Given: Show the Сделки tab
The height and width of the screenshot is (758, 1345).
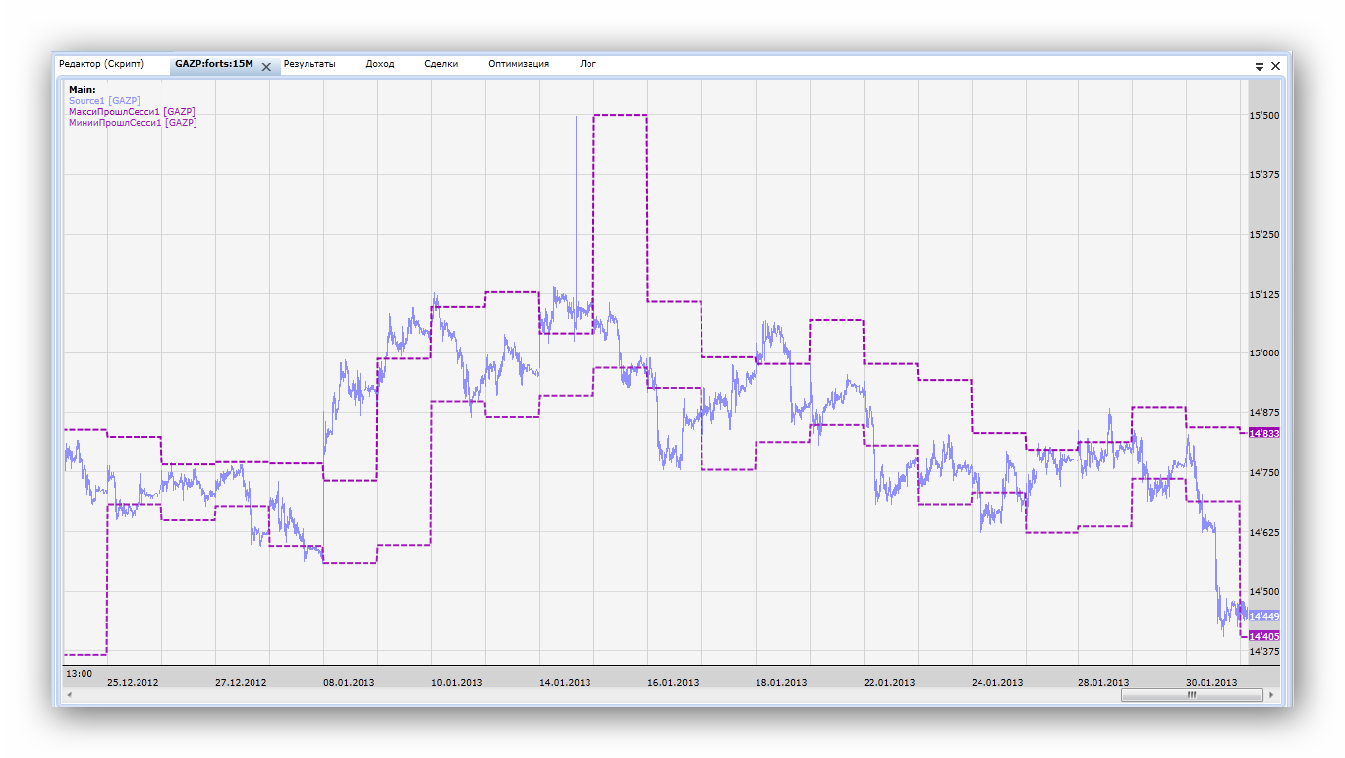Looking at the screenshot, I should click(441, 64).
